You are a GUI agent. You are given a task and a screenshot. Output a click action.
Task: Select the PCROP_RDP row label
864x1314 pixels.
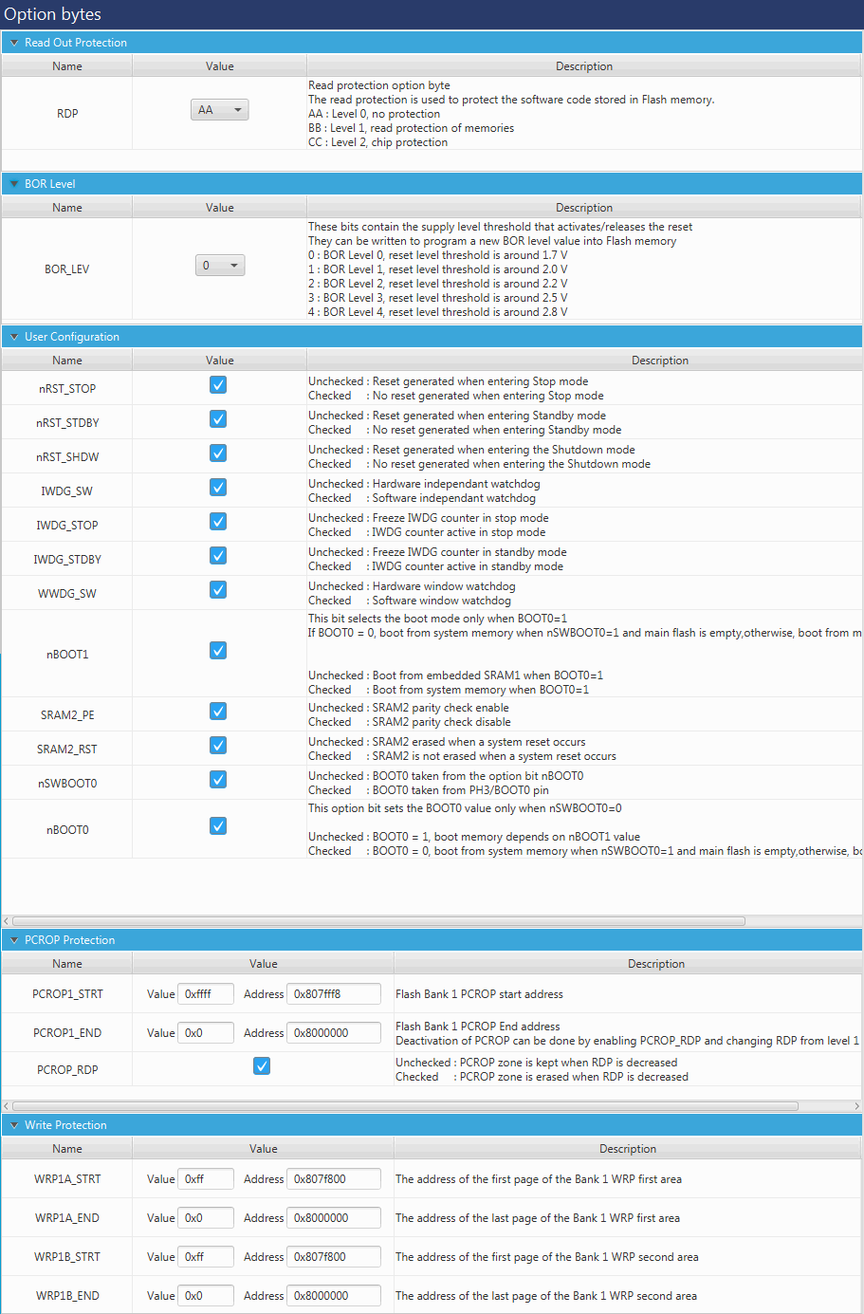tap(67, 1070)
